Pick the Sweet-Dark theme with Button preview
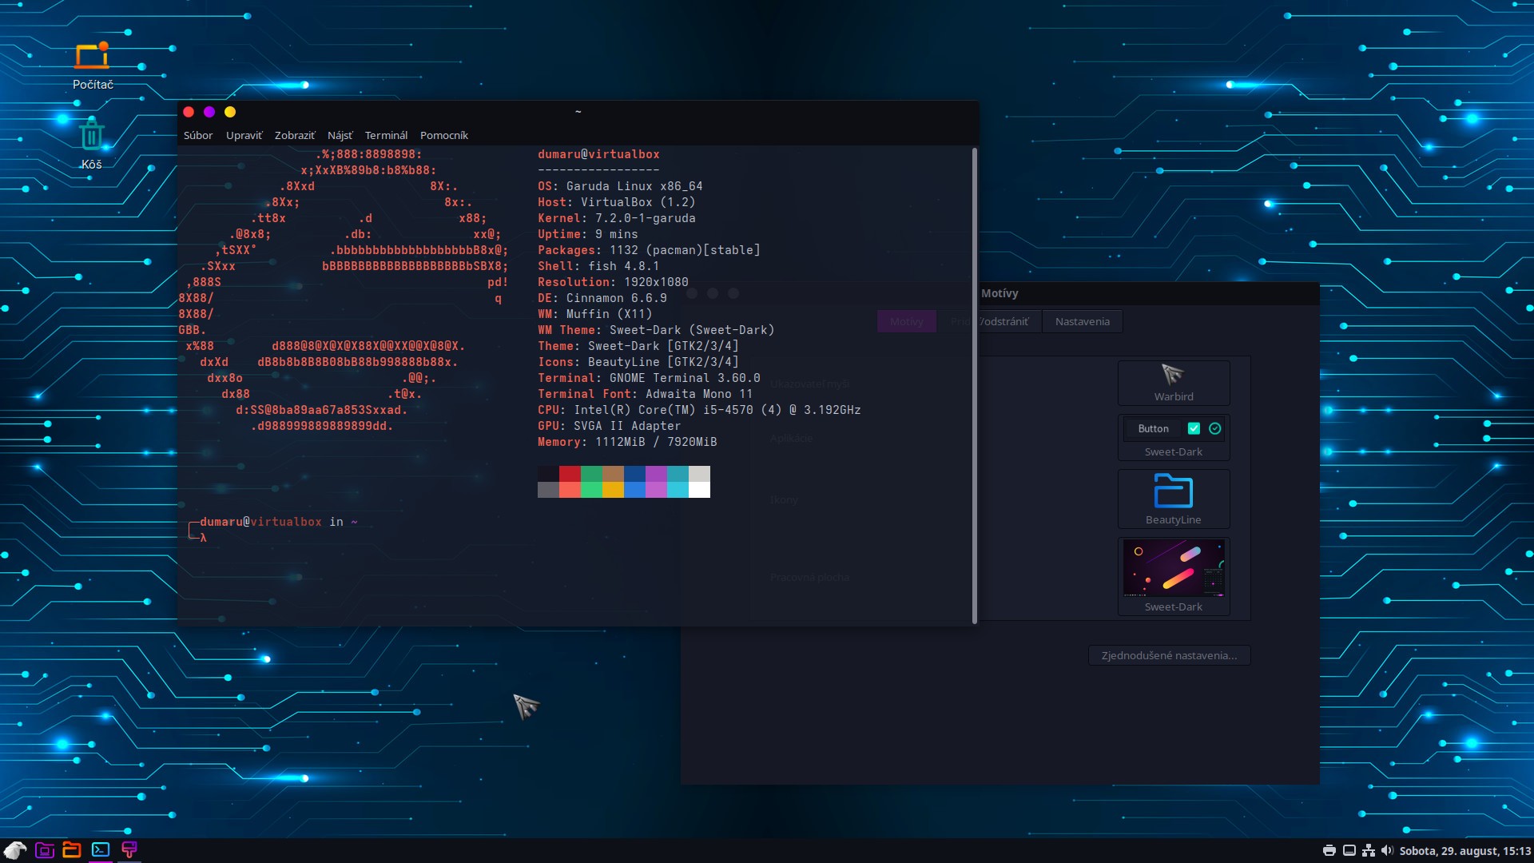The image size is (1534, 863). (x=1174, y=437)
